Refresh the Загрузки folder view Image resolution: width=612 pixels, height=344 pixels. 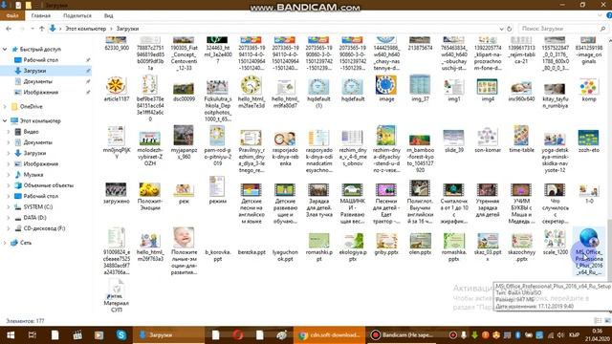coord(509,29)
